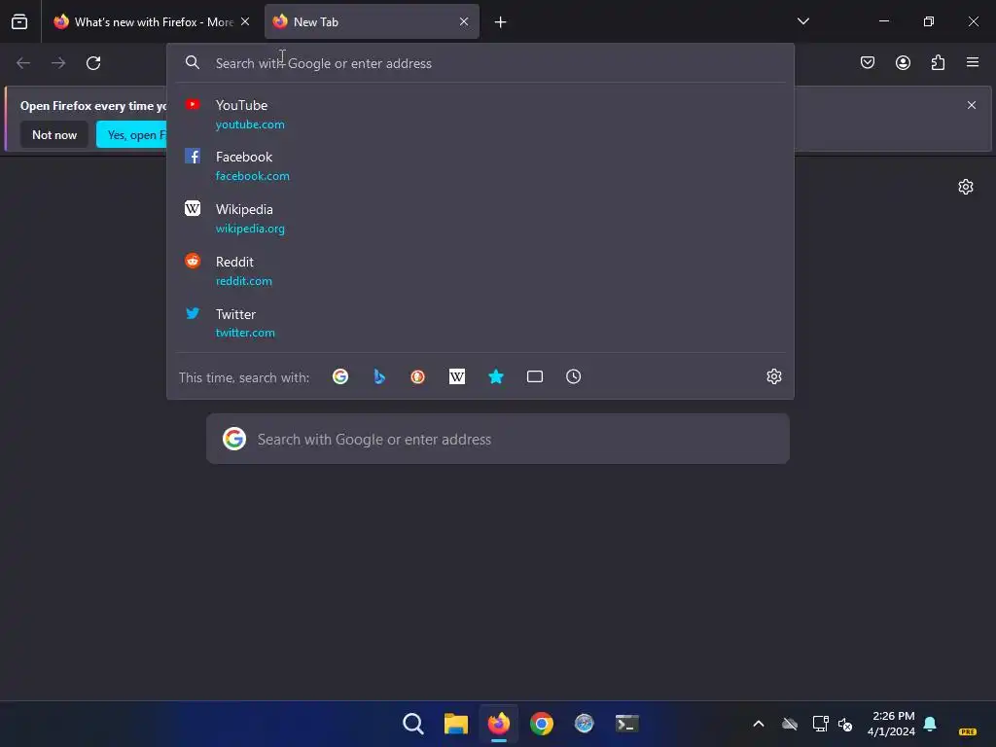Search this time with Wikipedia

(457, 376)
